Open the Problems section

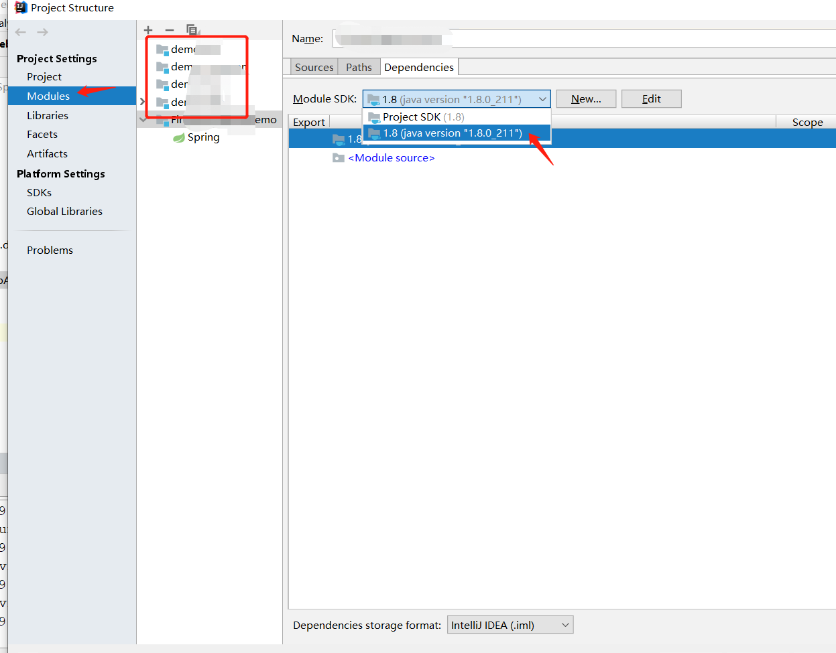pos(50,250)
